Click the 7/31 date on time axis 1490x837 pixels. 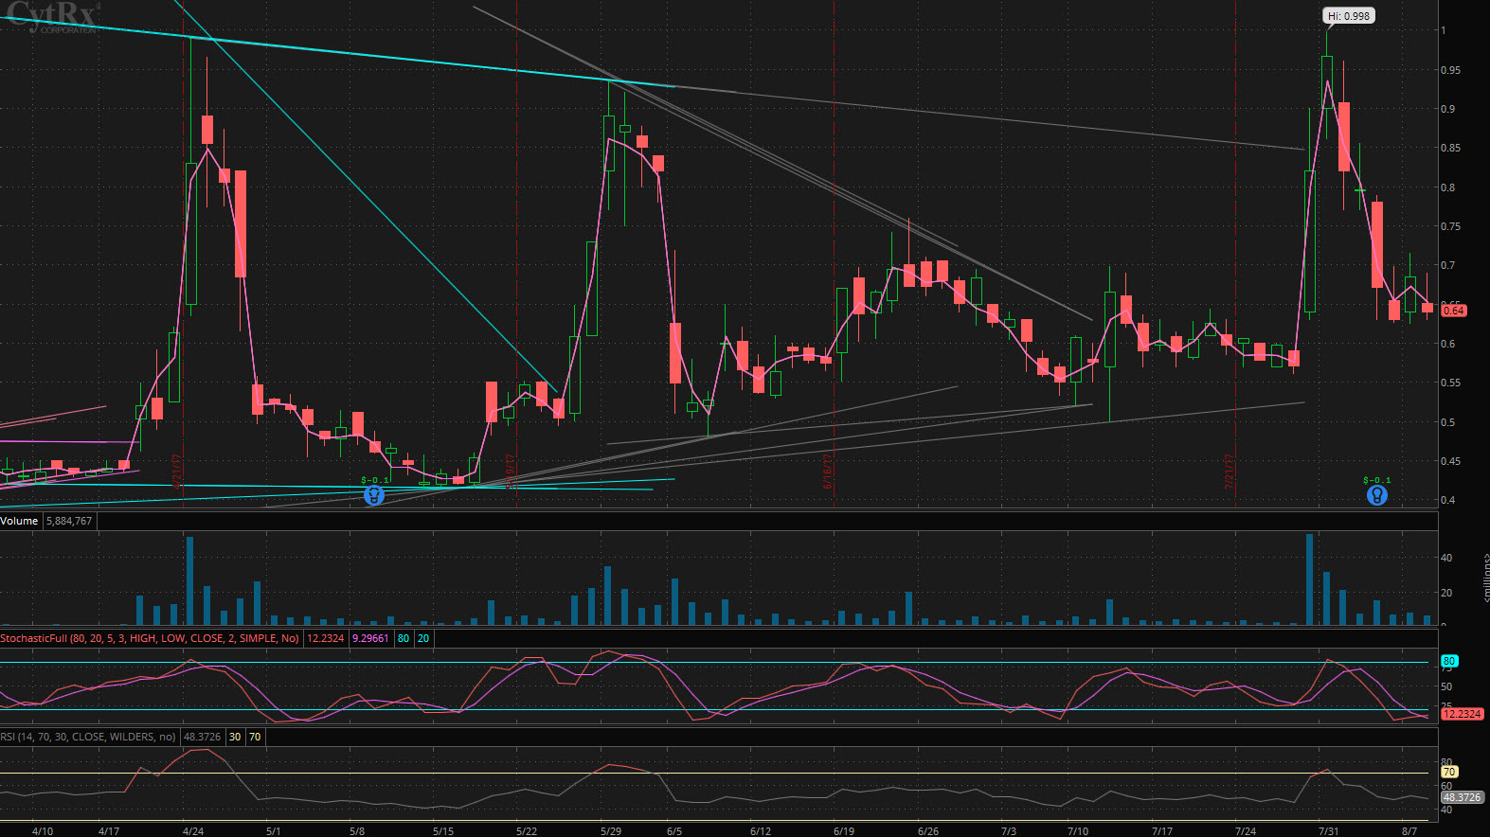click(1328, 830)
